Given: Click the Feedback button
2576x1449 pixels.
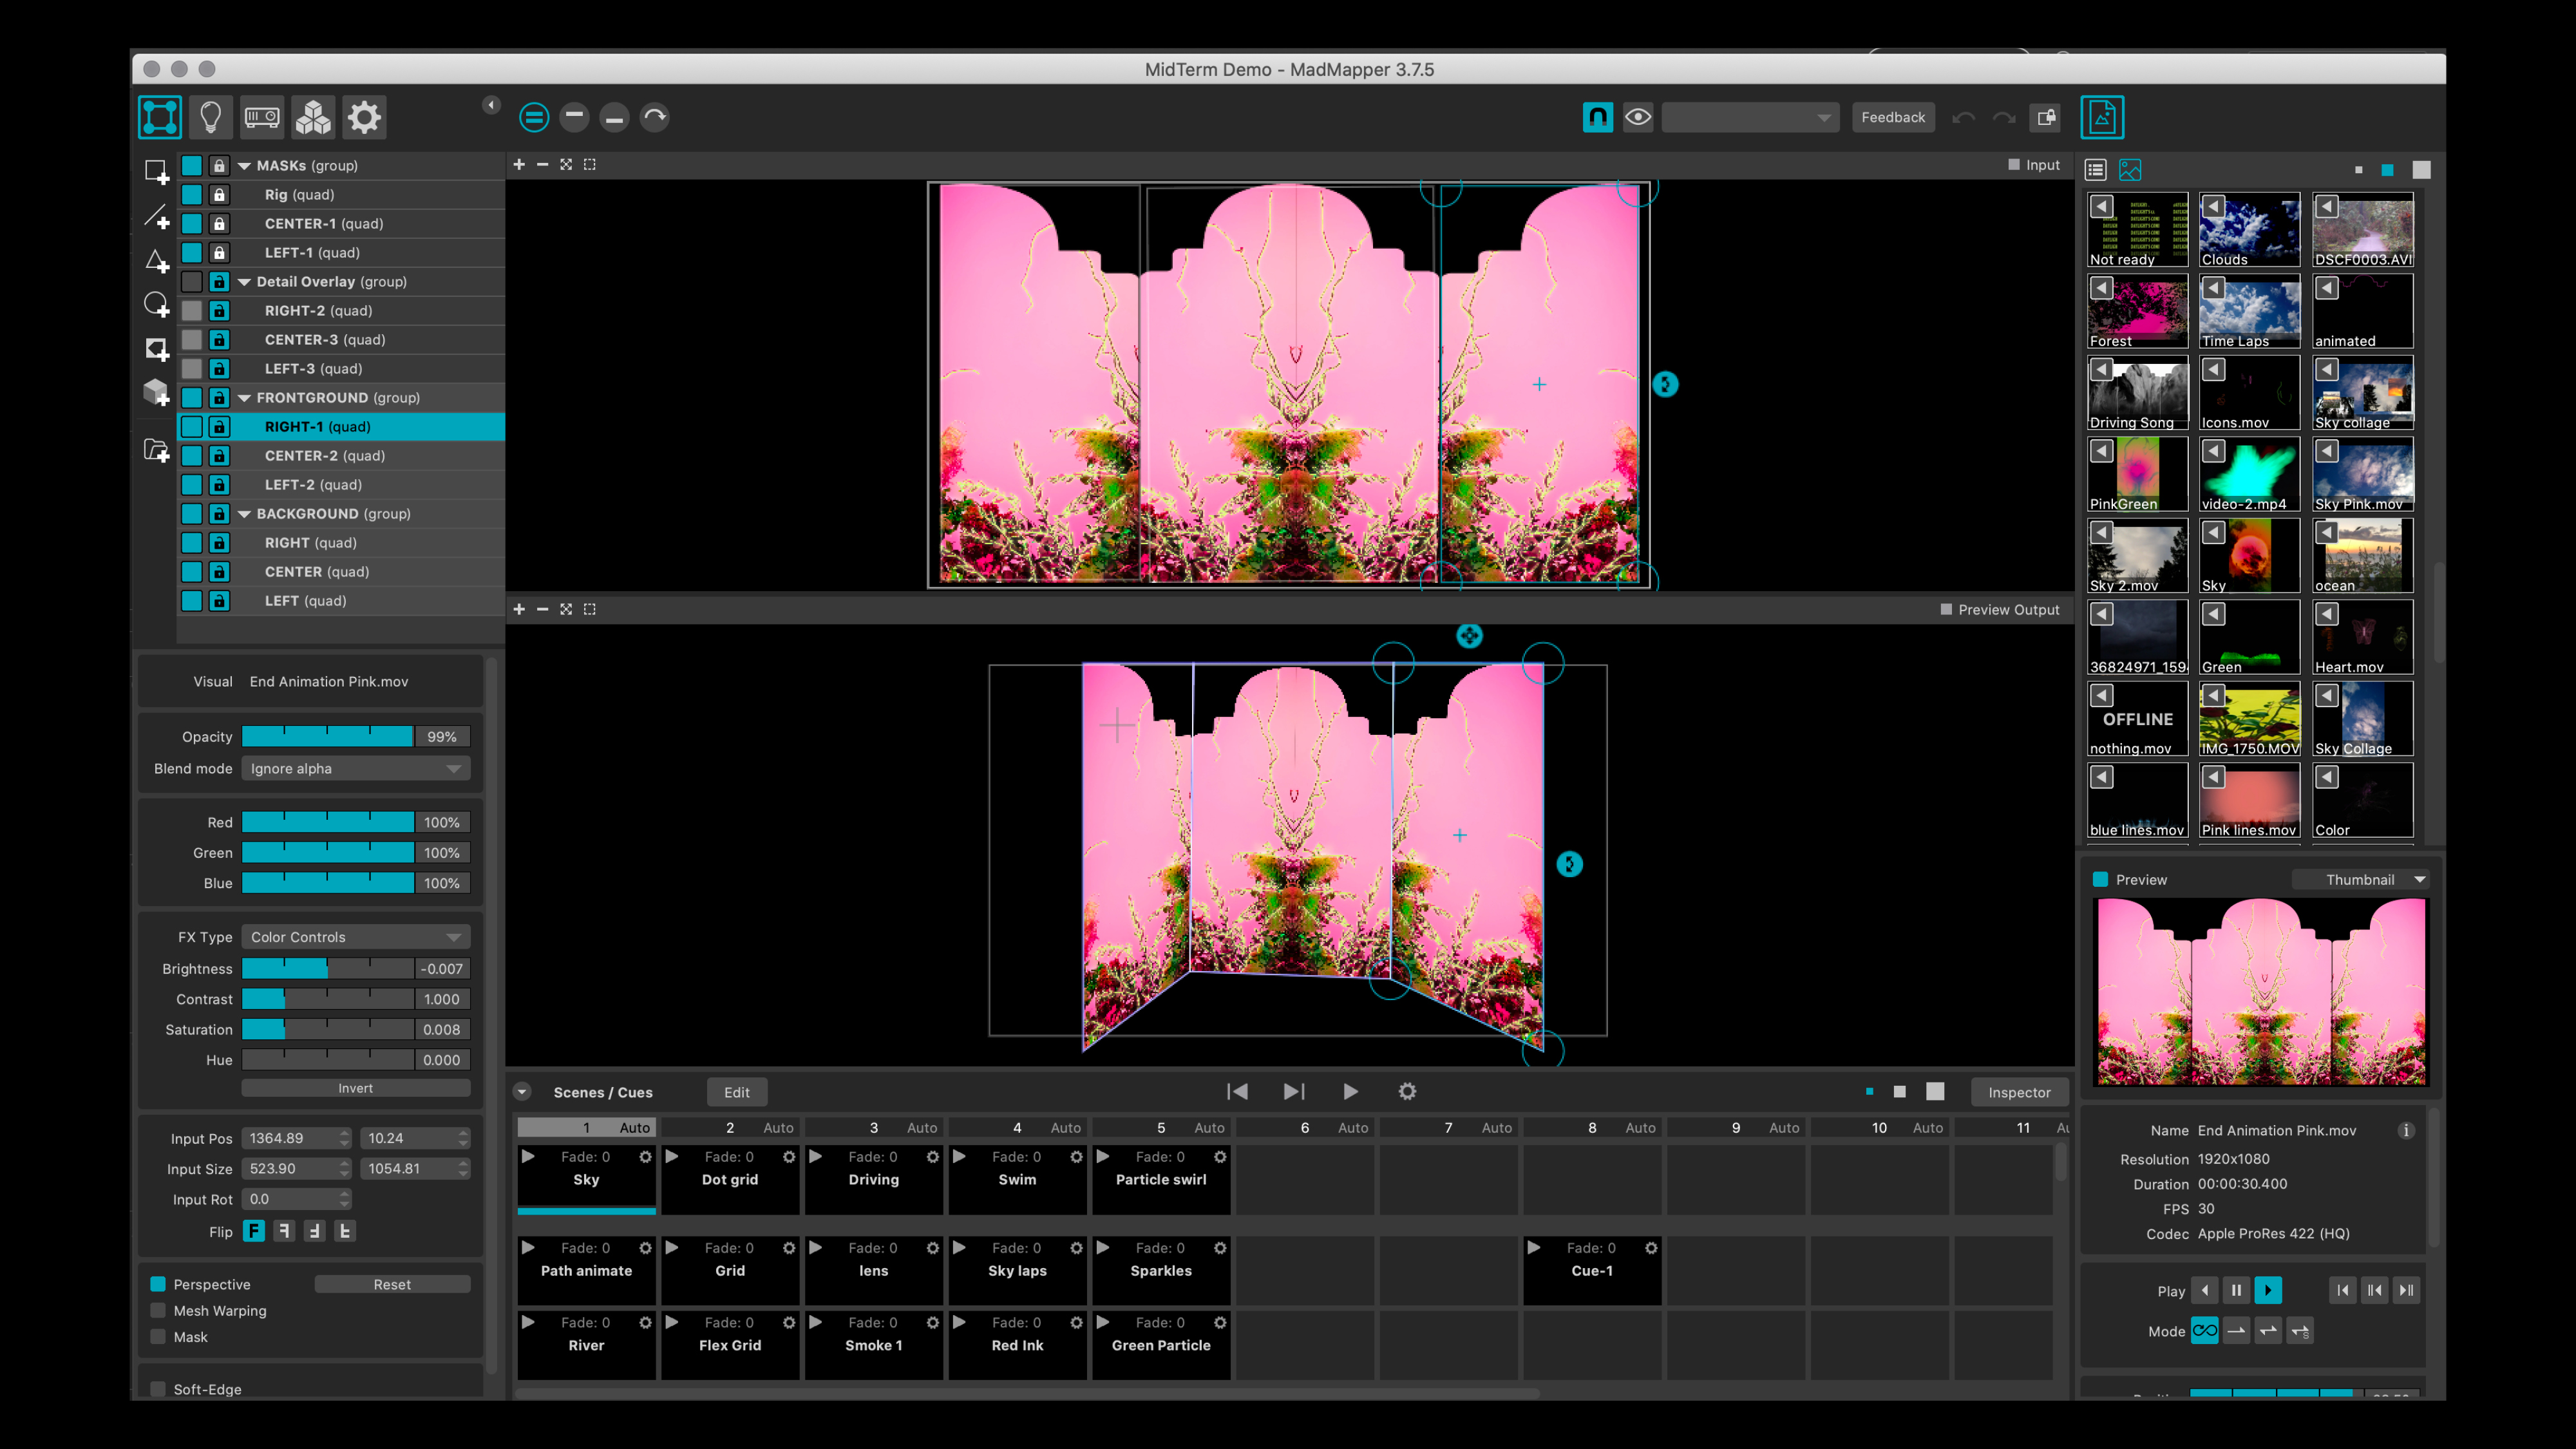Looking at the screenshot, I should point(1893,117).
